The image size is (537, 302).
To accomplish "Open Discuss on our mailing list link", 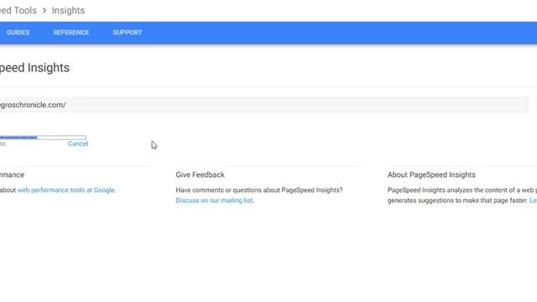I will point(215,200).
